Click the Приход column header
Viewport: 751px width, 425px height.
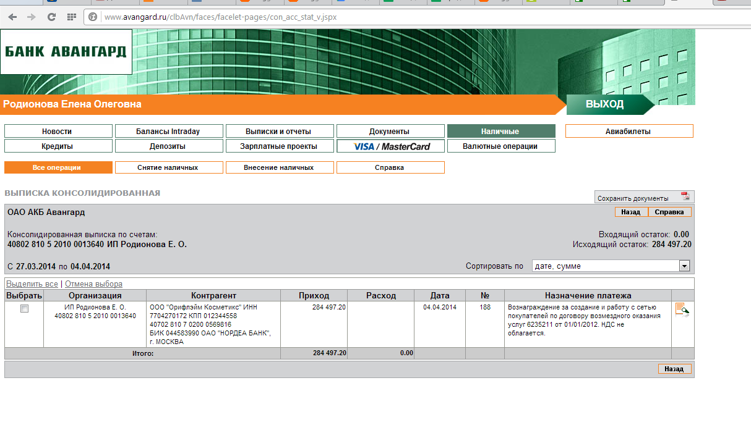pyautogui.click(x=314, y=295)
